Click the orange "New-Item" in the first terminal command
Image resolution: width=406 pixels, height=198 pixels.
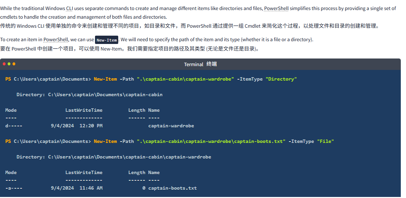pyautogui.click(x=105, y=79)
